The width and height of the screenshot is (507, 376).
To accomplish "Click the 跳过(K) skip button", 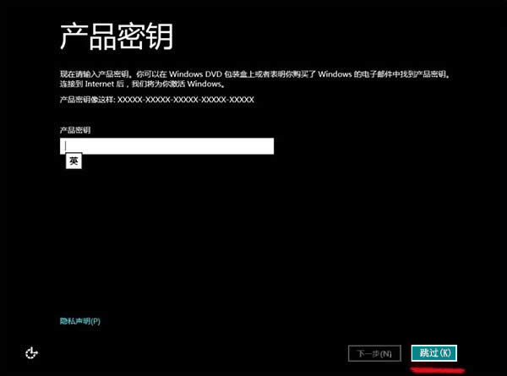I will [434, 352].
